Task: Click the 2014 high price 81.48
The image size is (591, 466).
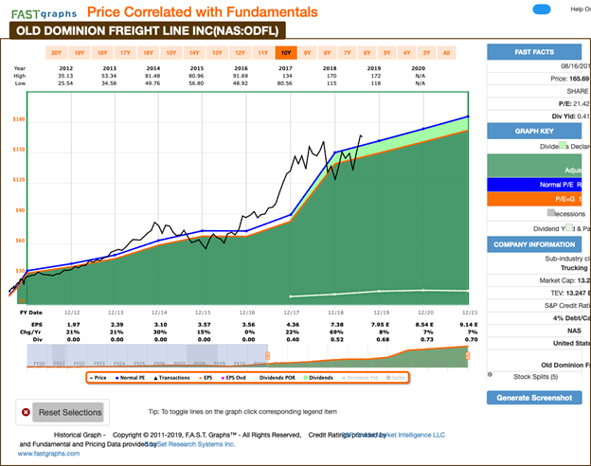Action: point(152,76)
